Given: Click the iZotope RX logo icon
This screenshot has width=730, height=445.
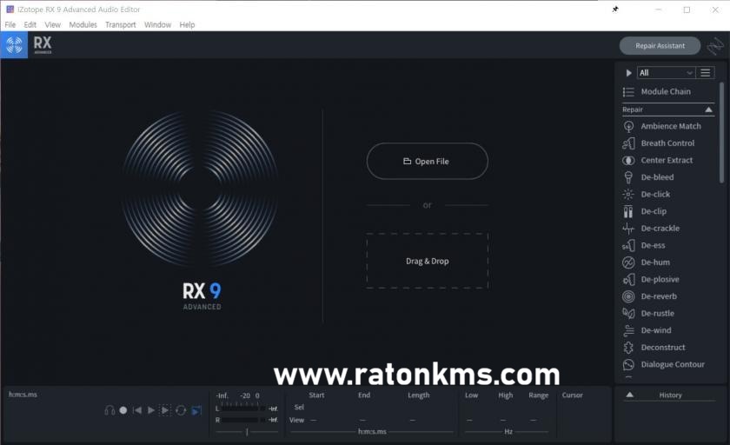Looking at the screenshot, I should coord(14,45).
